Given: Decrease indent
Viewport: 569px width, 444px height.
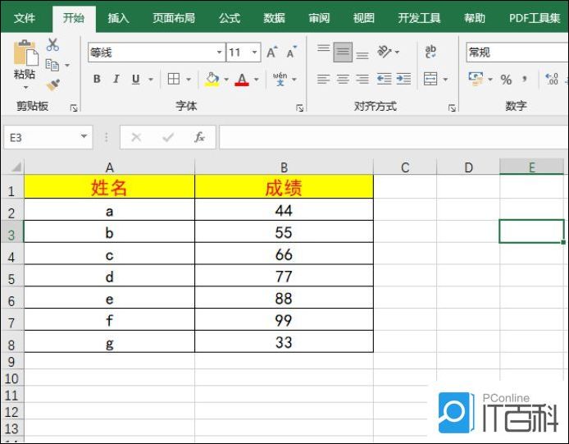Looking at the screenshot, I should coord(384,79).
